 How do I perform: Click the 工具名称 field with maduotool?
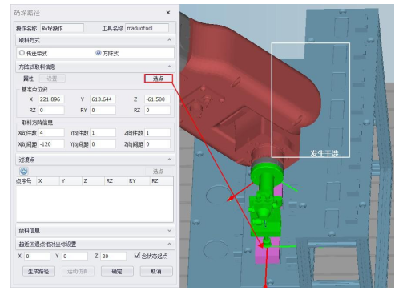tap(147, 28)
